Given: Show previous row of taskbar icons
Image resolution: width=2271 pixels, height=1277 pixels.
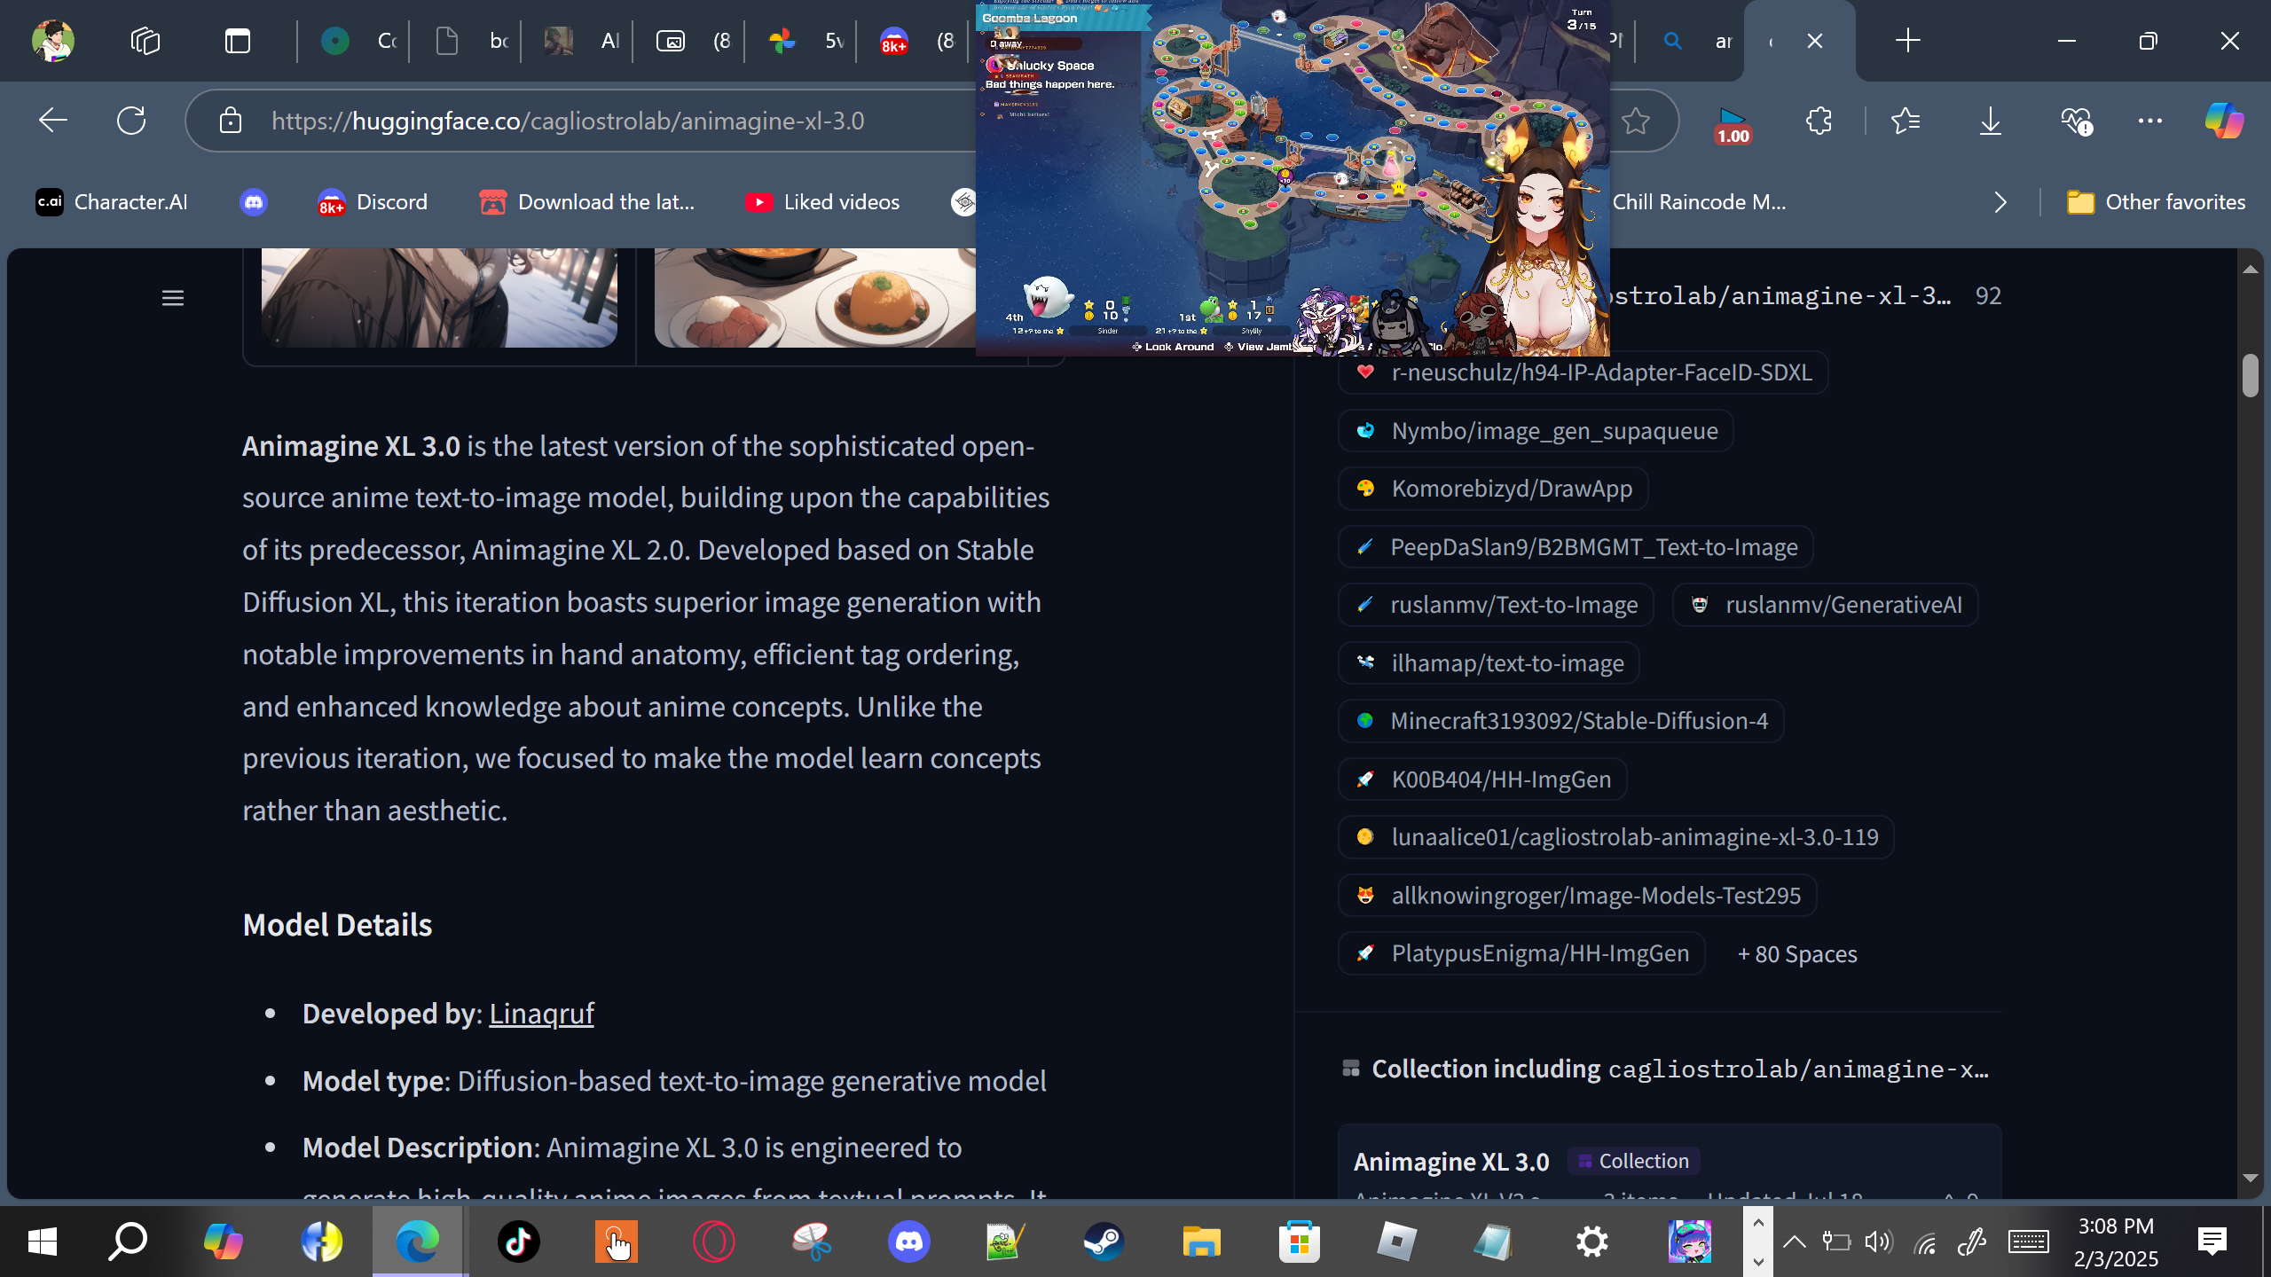Looking at the screenshot, I should point(1758,1223).
